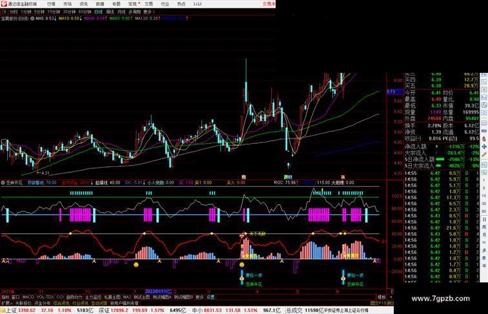Click the 通达信 logo icon in title bar
Viewport: 488px width, 314px height.
(4, 4)
